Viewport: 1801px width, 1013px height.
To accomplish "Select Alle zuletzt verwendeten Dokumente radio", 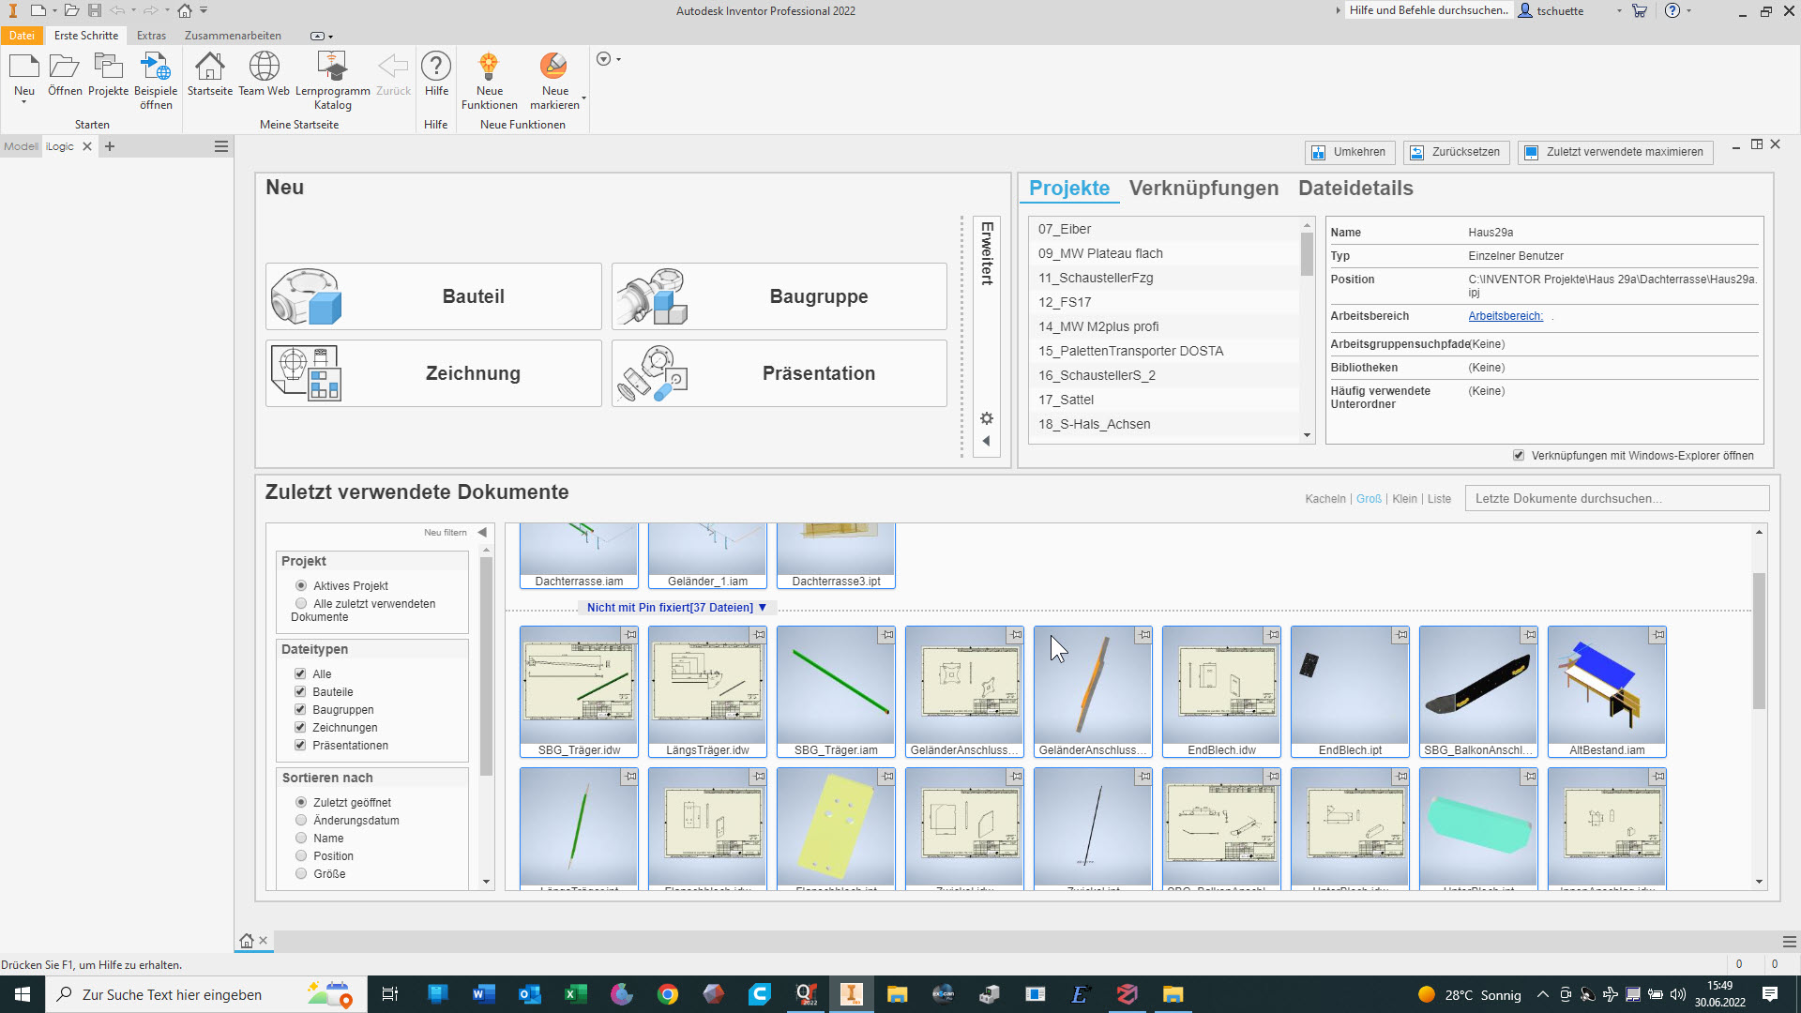I will pos(301,603).
